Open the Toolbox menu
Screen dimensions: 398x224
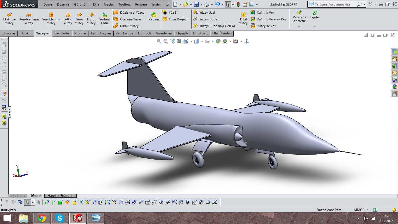(124, 4)
